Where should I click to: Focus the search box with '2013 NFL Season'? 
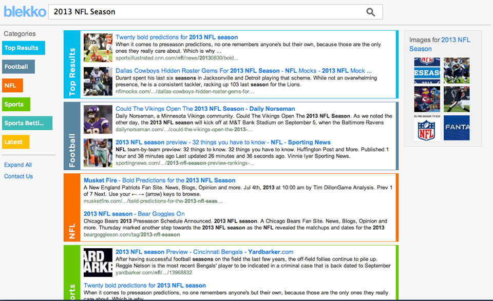(x=215, y=12)
